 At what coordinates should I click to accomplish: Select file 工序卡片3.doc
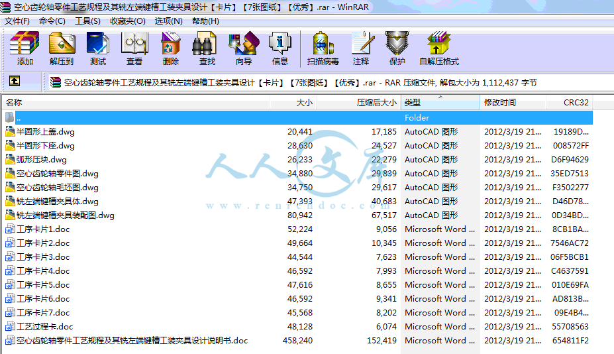point(43,257)
